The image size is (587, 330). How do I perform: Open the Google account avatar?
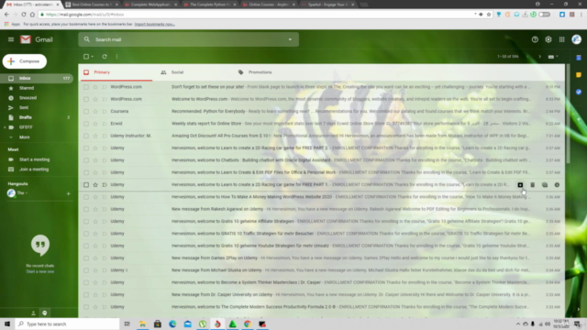click(577, 39)
